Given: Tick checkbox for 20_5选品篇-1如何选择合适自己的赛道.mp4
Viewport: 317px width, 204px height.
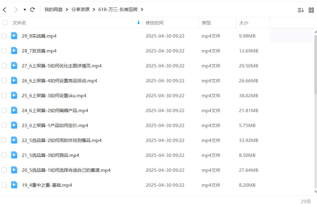Looking at the screenshot, I should pos(4,170).
